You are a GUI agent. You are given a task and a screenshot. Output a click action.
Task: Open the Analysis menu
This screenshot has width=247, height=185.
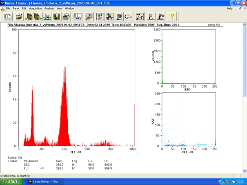point(49,9)
